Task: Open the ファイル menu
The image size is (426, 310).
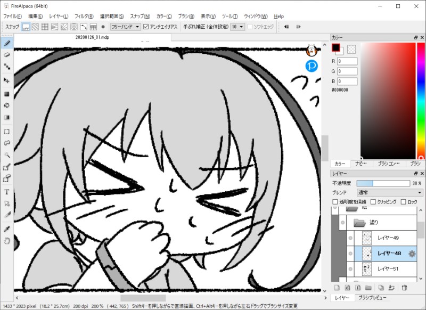Action: tap(12, 17)
